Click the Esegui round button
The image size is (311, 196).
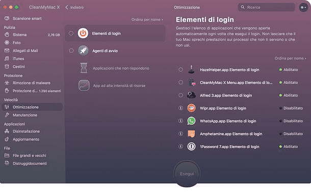tap(187, 174)
